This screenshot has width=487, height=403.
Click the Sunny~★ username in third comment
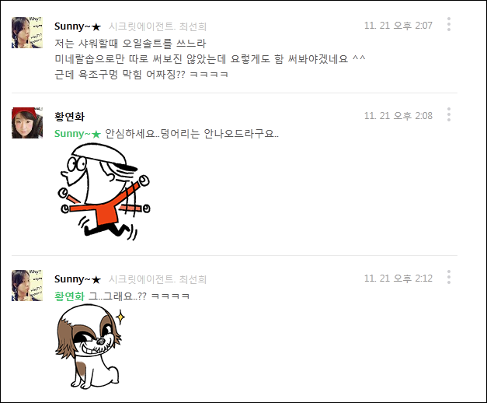point(78,279)
